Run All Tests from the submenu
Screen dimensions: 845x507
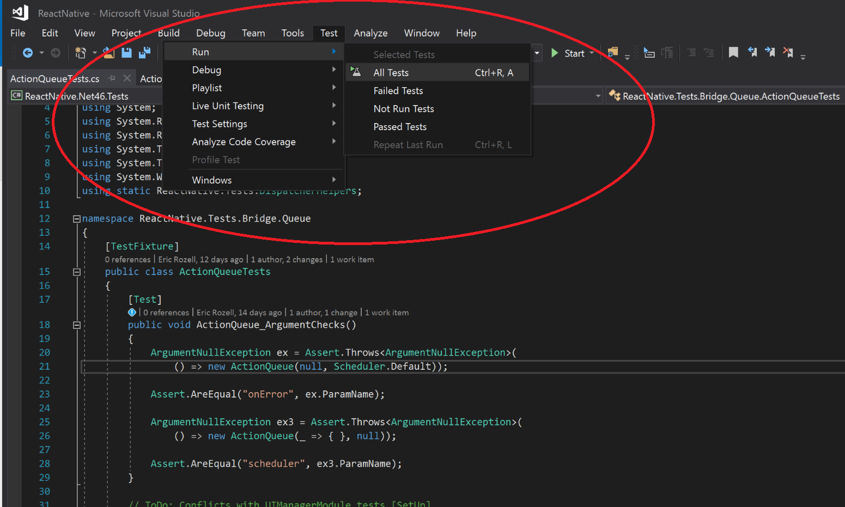point(437,72)
